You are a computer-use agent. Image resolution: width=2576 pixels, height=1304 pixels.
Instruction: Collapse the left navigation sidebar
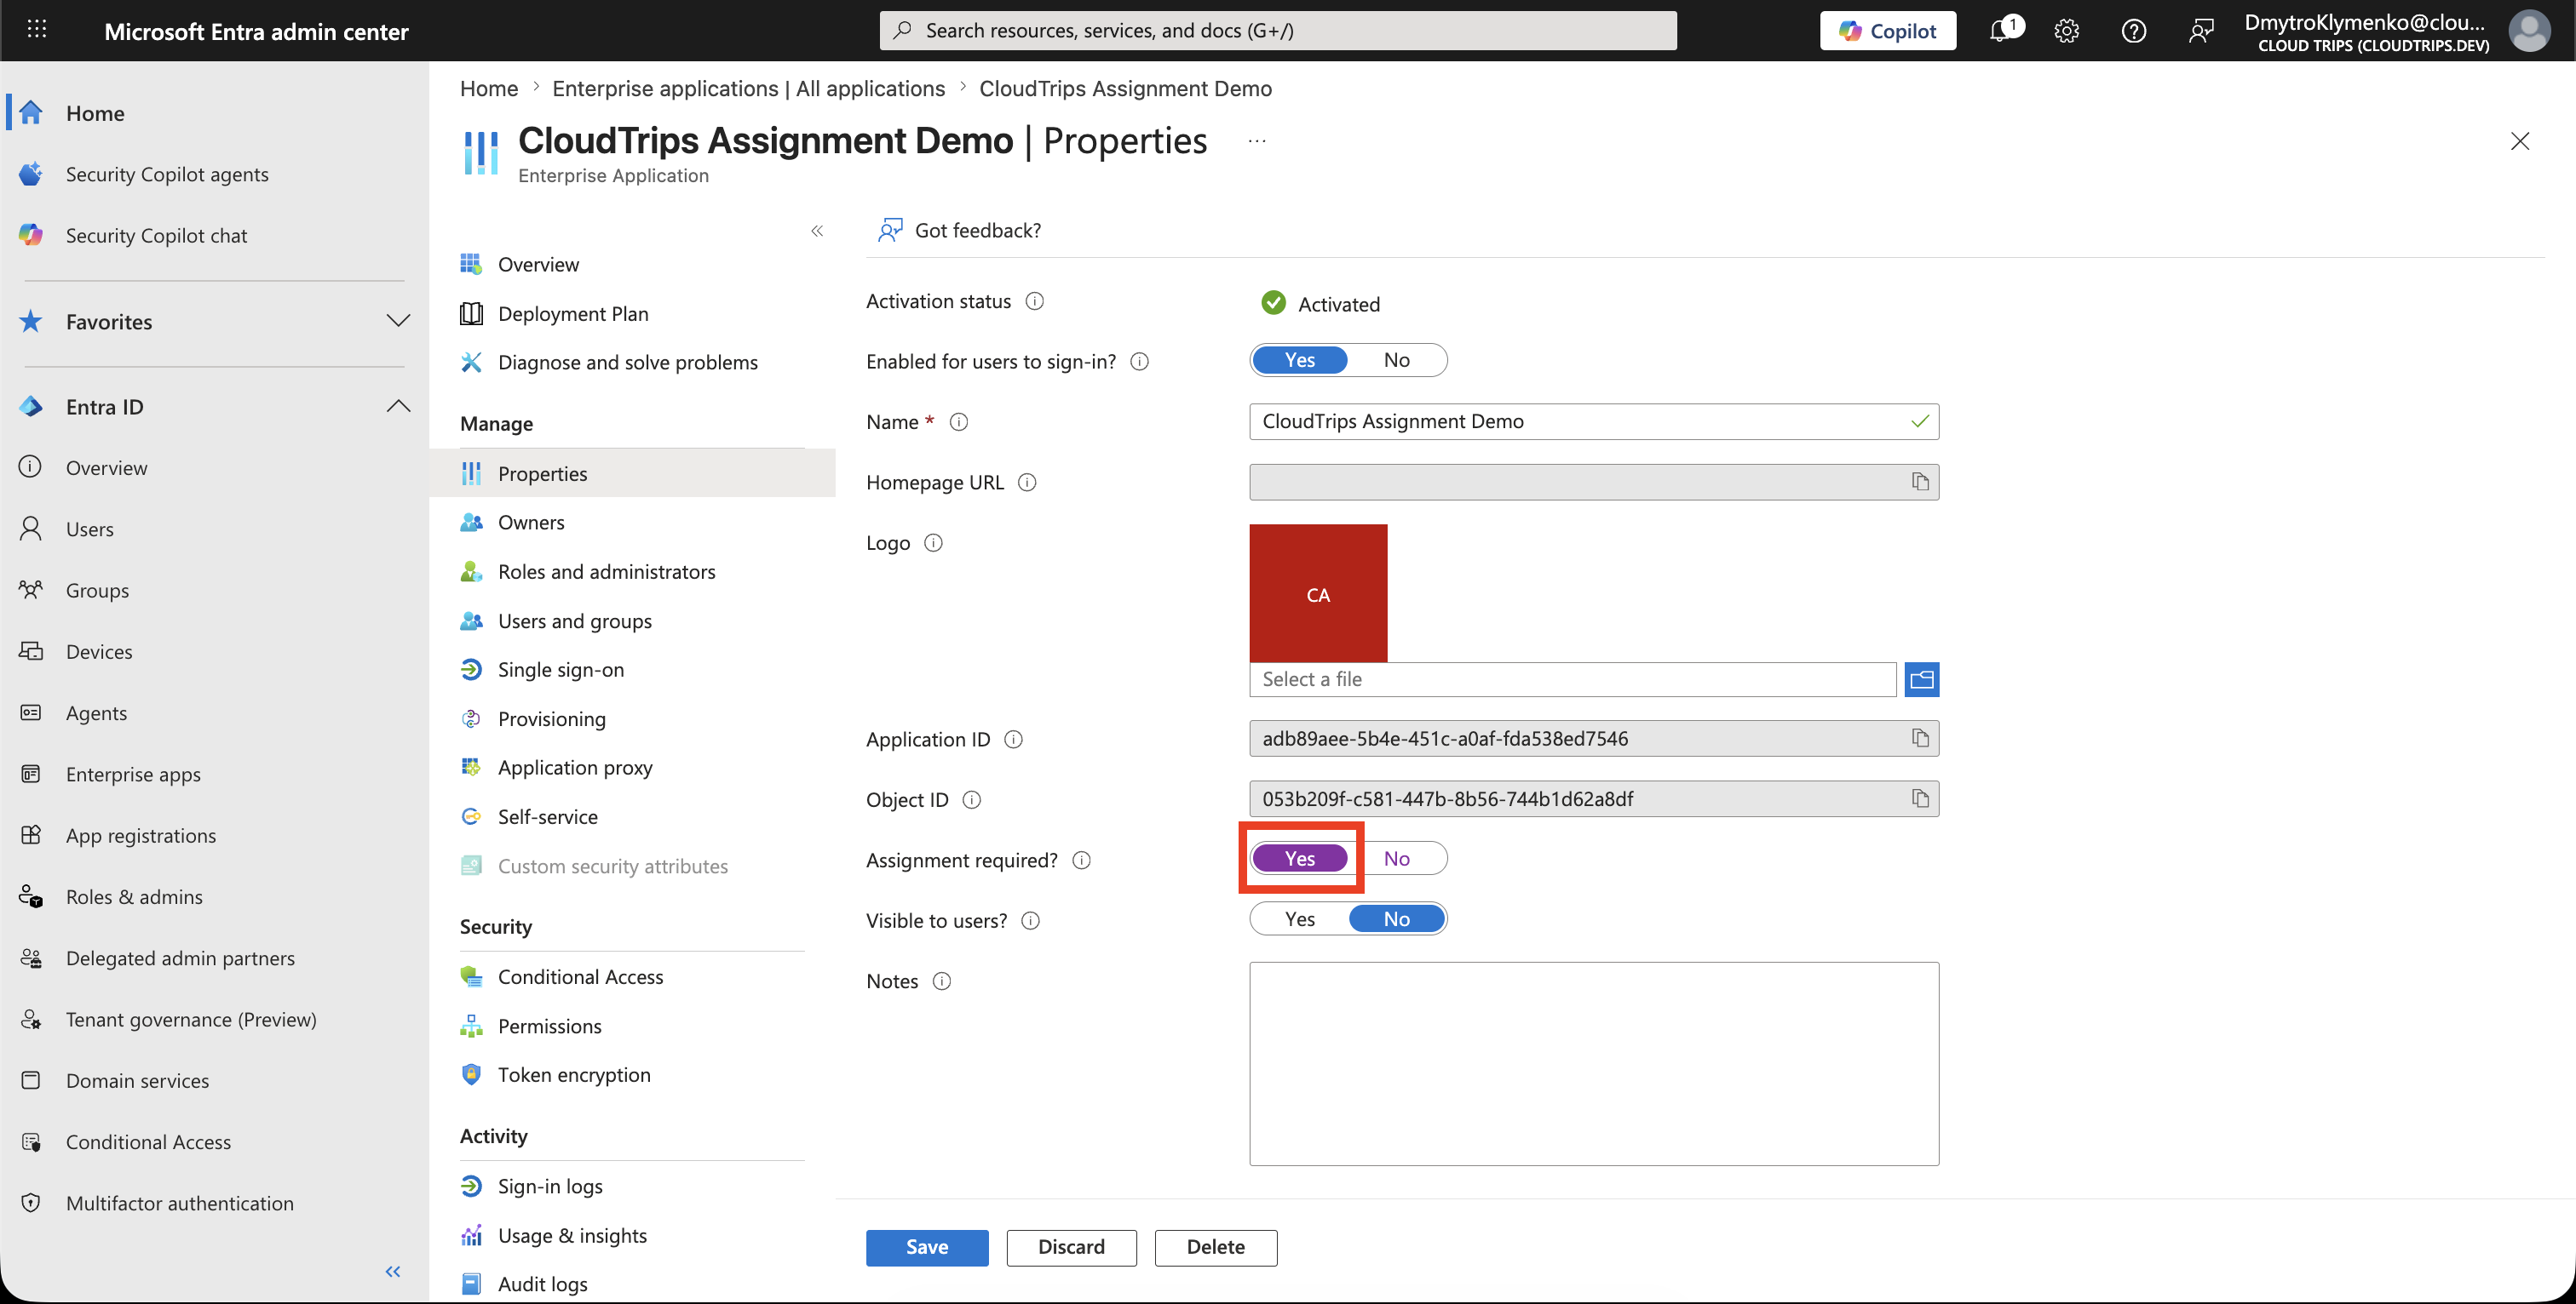tap(393, 1271)
